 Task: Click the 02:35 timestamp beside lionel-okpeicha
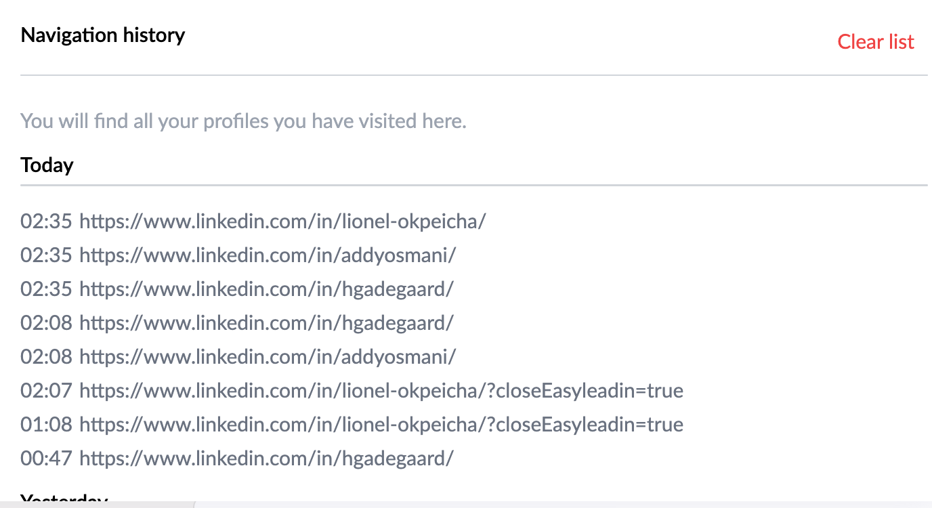tap(47, 221)
